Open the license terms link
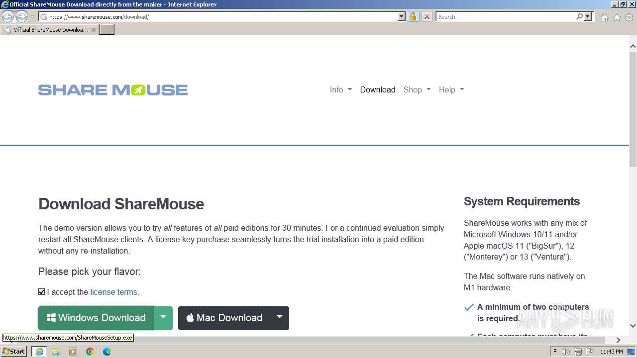The width and height of the screenshot is (637, 358). point(114,292)
